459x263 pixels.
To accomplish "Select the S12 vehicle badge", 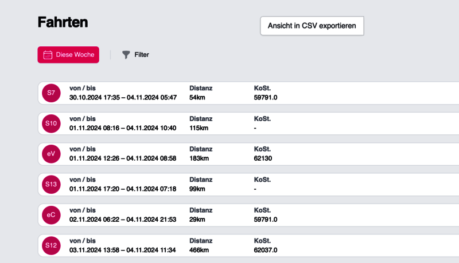I will [x=51, y=245].
